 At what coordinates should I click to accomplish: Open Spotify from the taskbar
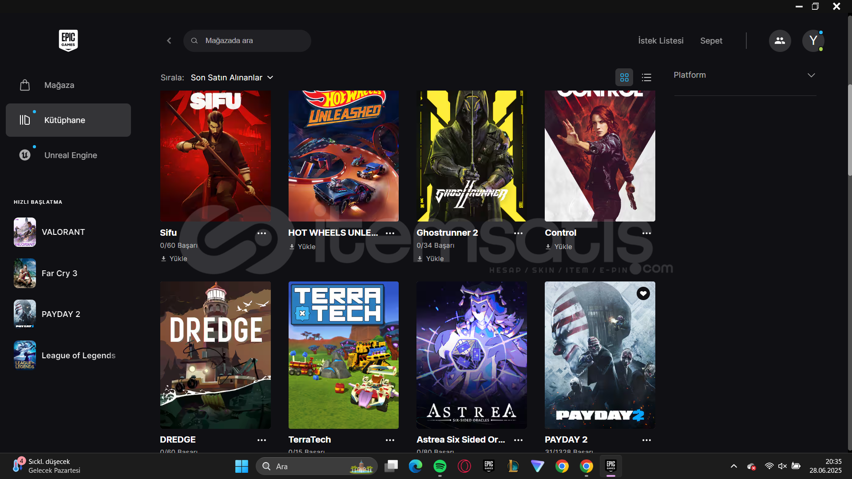[440, 467]
